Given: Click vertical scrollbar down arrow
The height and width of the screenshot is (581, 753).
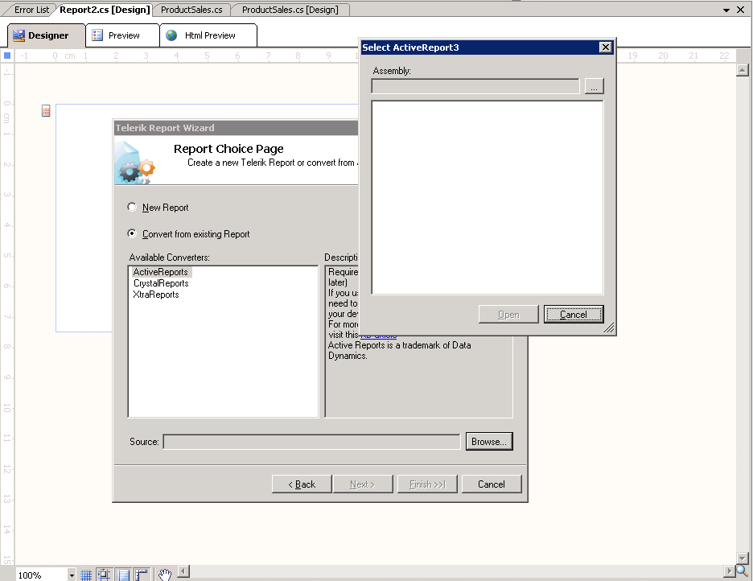Looking at the screenshot, I should point(742,558).
